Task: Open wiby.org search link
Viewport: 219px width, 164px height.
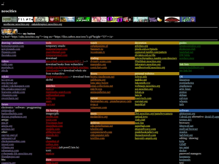Action: pos(51,98)
